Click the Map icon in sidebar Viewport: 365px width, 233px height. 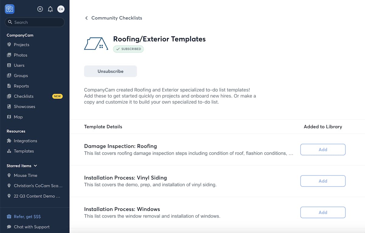[x=9, y=117]
